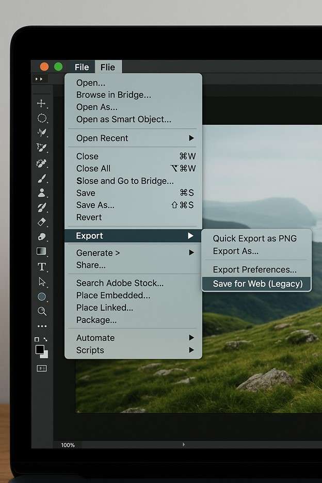This screenshot has width=322, height=483.
Task: Reset to default foreground and background colors
Action: [37, 339]
